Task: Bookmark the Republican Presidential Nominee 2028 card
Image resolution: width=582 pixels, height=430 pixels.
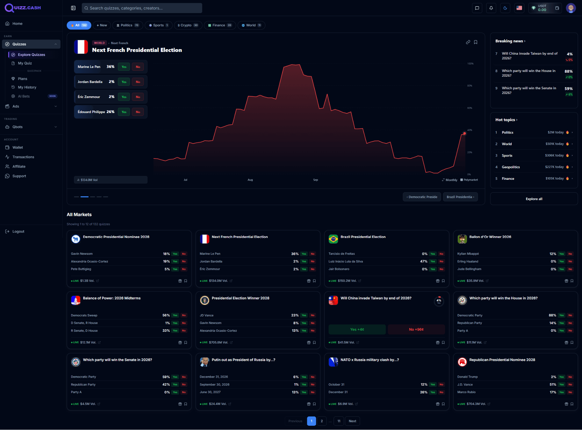Action: point(572,404)
